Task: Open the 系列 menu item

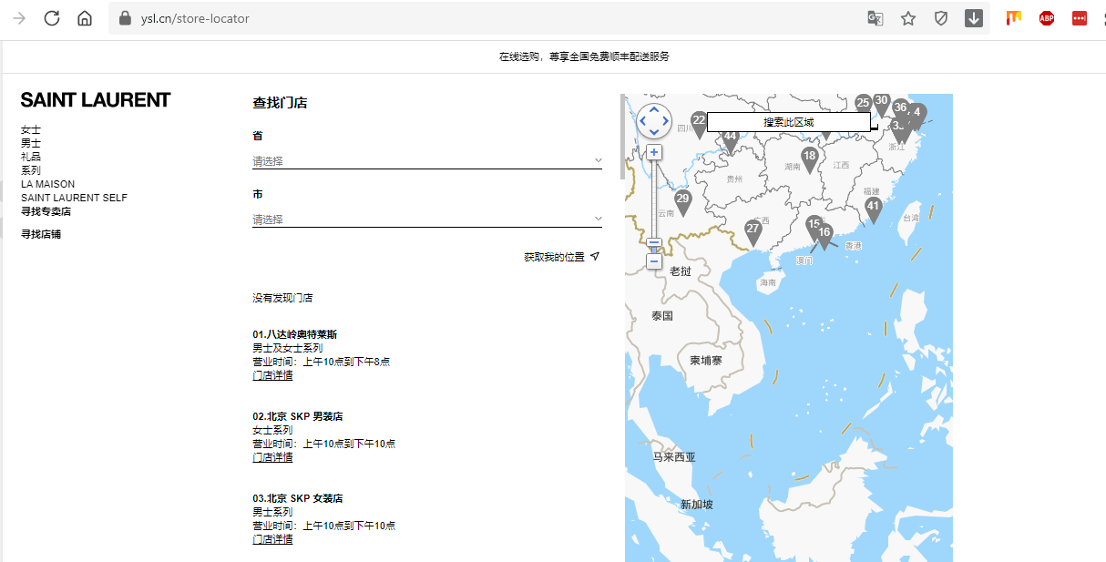Action: click(31, 170)
